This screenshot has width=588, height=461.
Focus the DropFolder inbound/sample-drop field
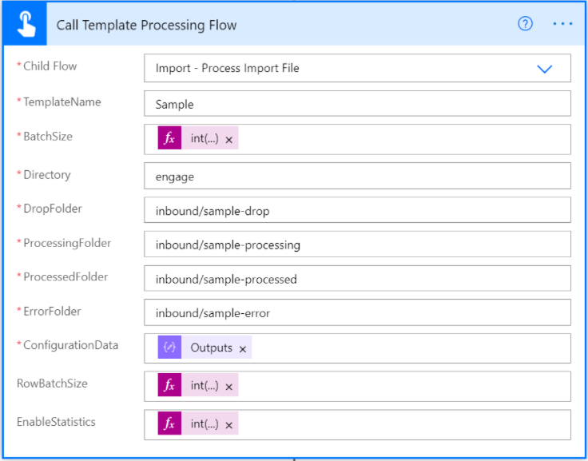point(357,210)
